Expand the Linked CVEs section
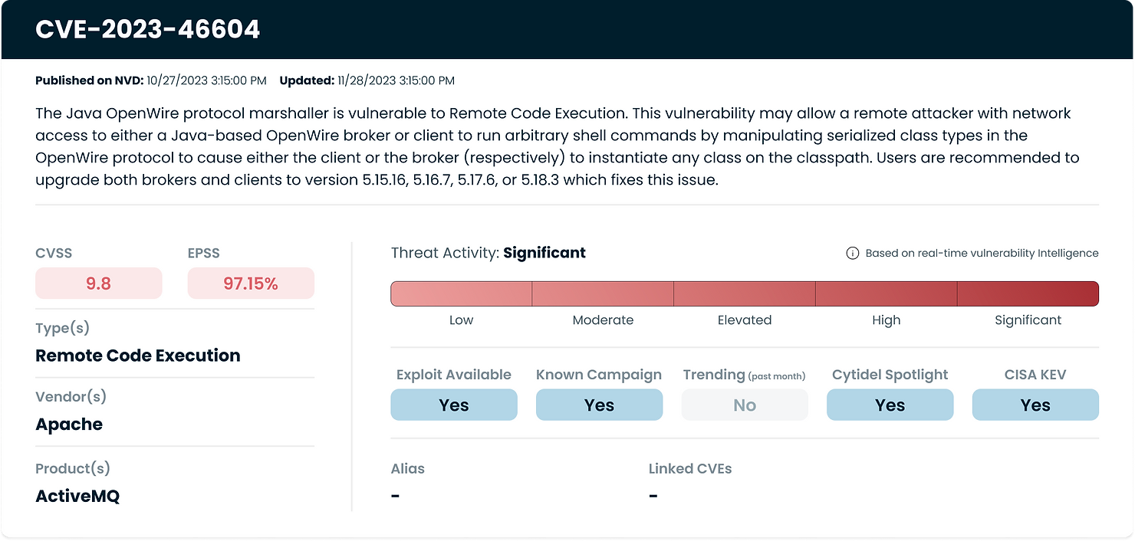Screen dimensions: 1135x541 [690, 468]
